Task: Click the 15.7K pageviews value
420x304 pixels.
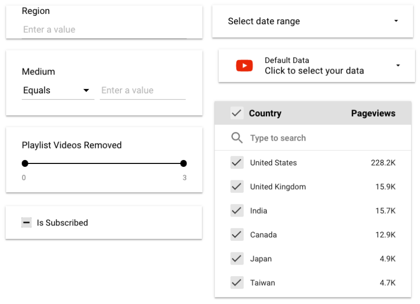Action: tap(386, 211)
